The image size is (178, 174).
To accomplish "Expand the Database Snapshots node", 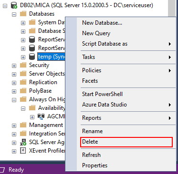I will tap(23, 31).
